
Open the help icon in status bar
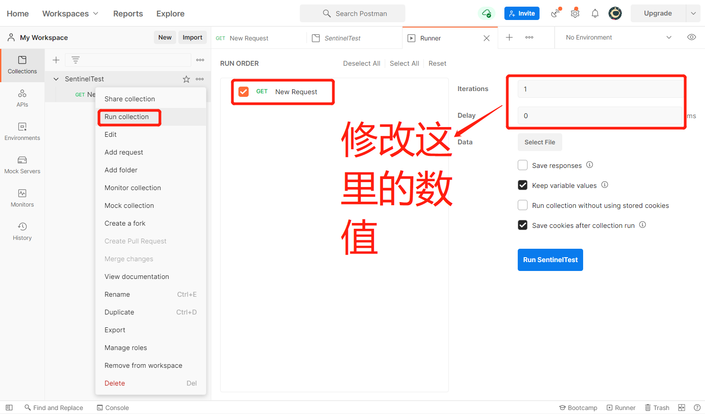[697, 408]
